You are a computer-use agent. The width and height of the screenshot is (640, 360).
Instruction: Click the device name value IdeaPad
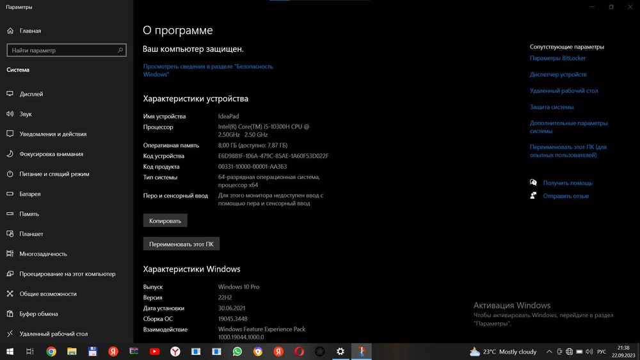[x=228, y=116]
